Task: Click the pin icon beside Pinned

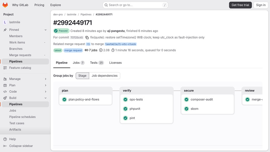Action: [x=5, y=30]
